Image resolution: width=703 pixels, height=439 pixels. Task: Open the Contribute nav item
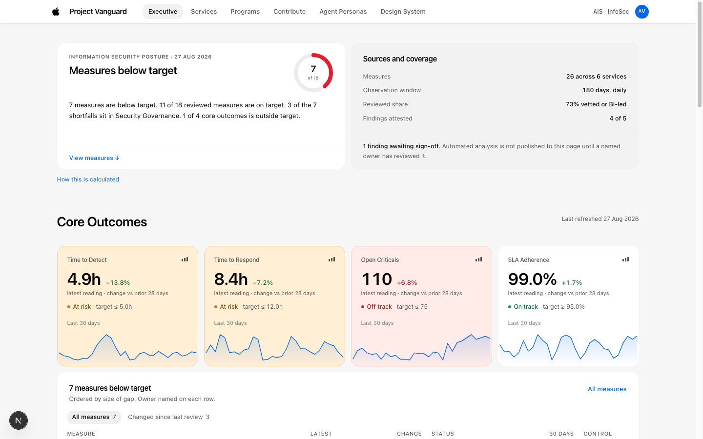pos(289,11)
